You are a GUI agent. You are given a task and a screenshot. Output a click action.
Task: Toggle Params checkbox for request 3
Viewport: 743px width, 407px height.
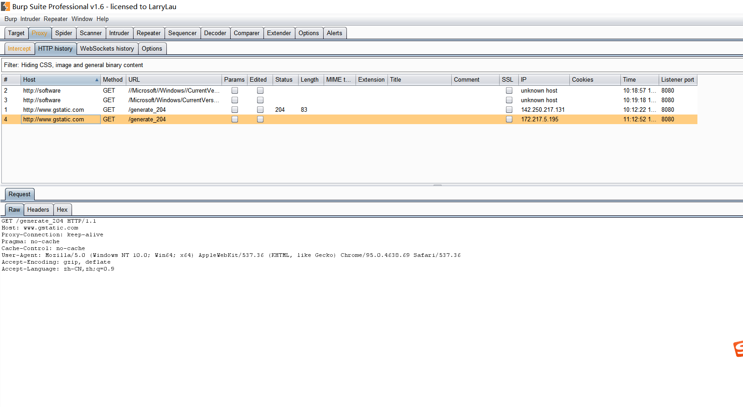pyautogui.click(x=235, y=100)
